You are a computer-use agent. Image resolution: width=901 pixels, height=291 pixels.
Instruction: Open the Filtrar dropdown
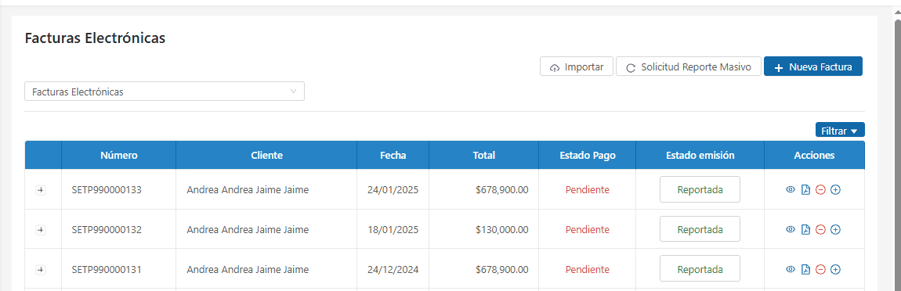click(840, 131)
